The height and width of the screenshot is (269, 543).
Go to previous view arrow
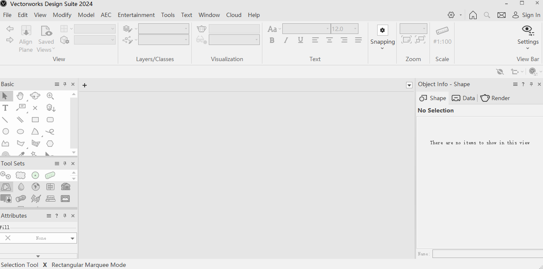(10, 29)
